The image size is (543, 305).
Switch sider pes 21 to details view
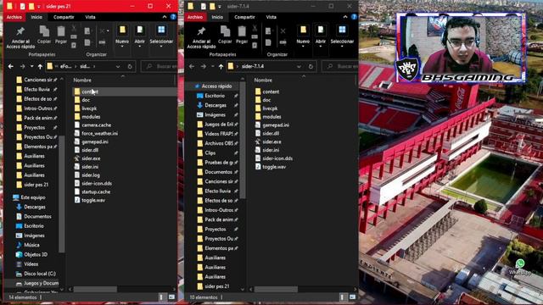click(161, 297)
